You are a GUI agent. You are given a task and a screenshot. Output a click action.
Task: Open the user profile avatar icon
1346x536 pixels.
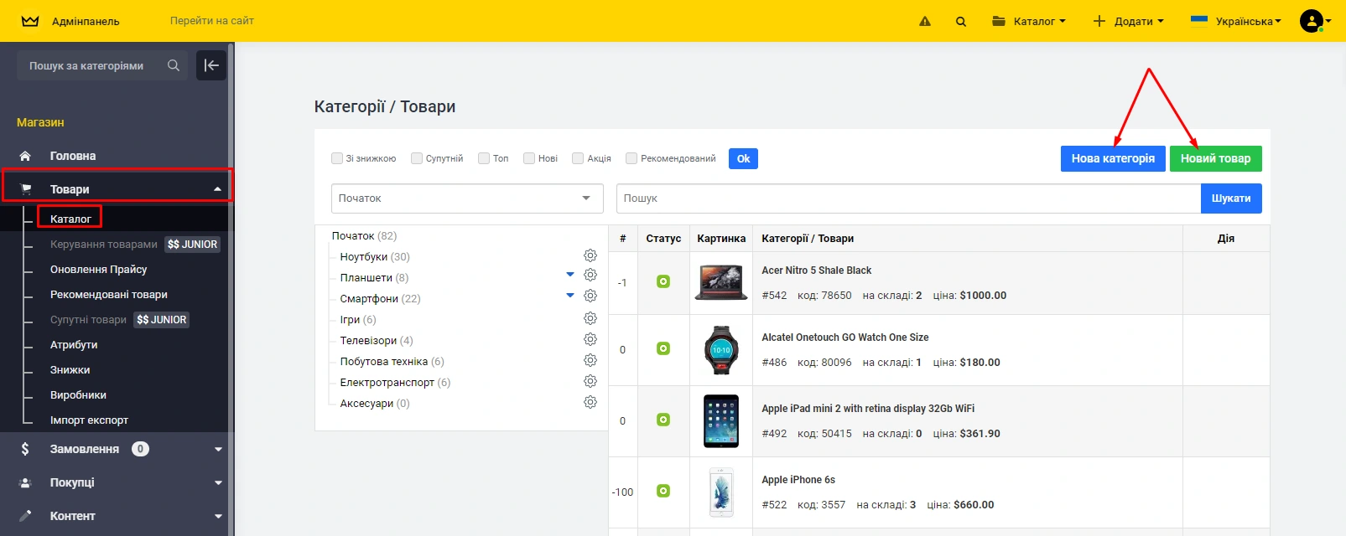[1312, 21]
